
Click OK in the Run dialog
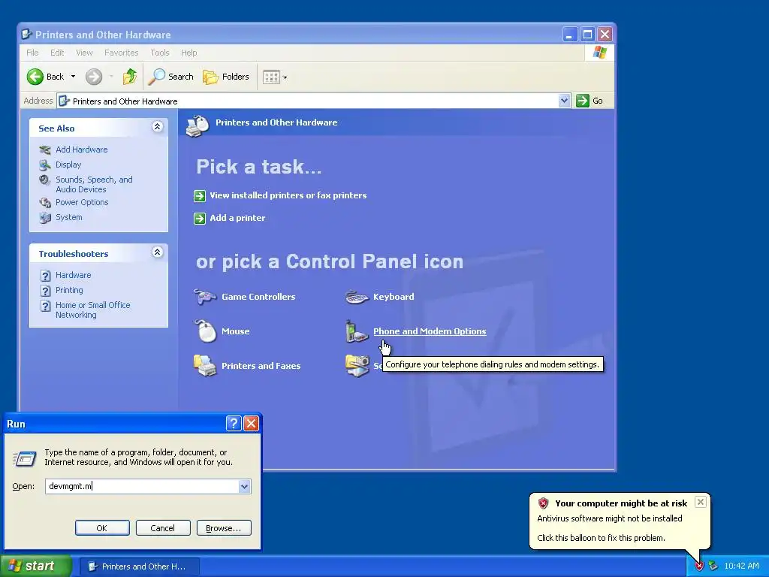pyautogui.click(x=102, y=528)
